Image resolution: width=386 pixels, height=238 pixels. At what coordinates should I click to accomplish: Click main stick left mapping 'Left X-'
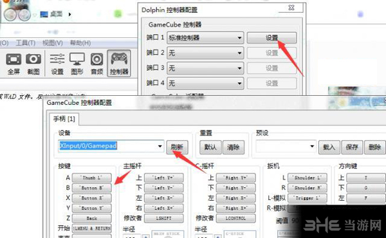tap(163, 198)
